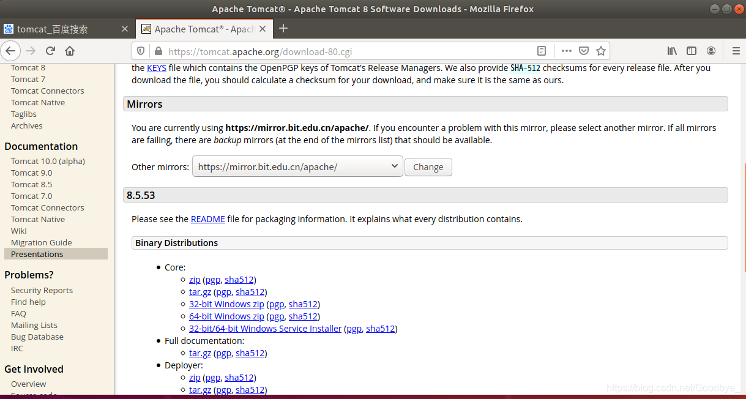Open Tomcat 9.0 documentation link

32,173
